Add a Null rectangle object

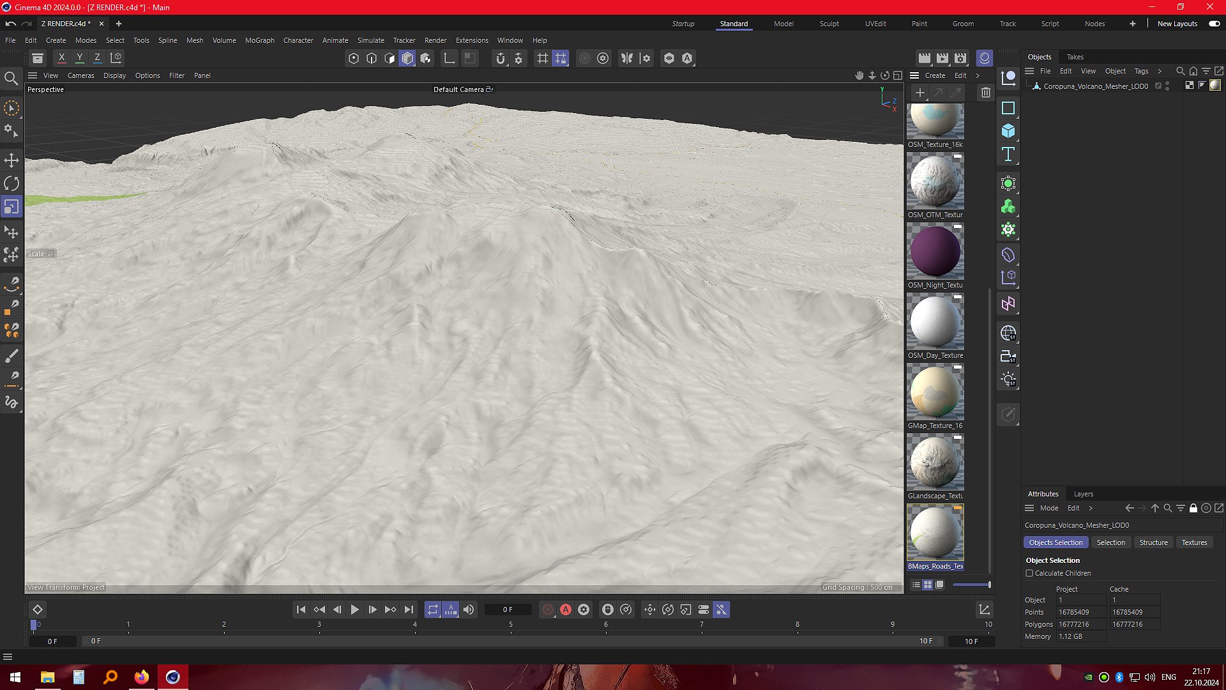click(1008, 108)
